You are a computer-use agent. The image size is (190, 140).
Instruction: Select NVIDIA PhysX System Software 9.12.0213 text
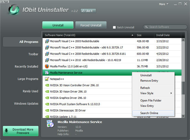75,104
